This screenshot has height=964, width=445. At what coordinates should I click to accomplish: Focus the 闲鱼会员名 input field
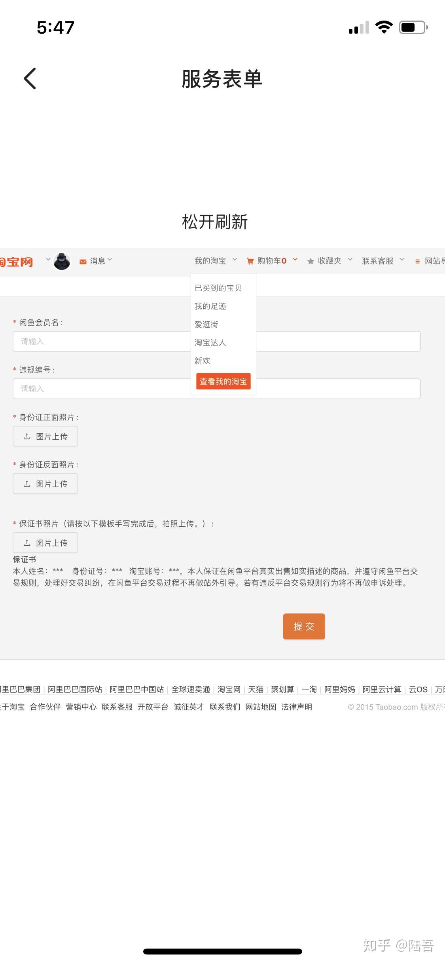tap(216, 341)
